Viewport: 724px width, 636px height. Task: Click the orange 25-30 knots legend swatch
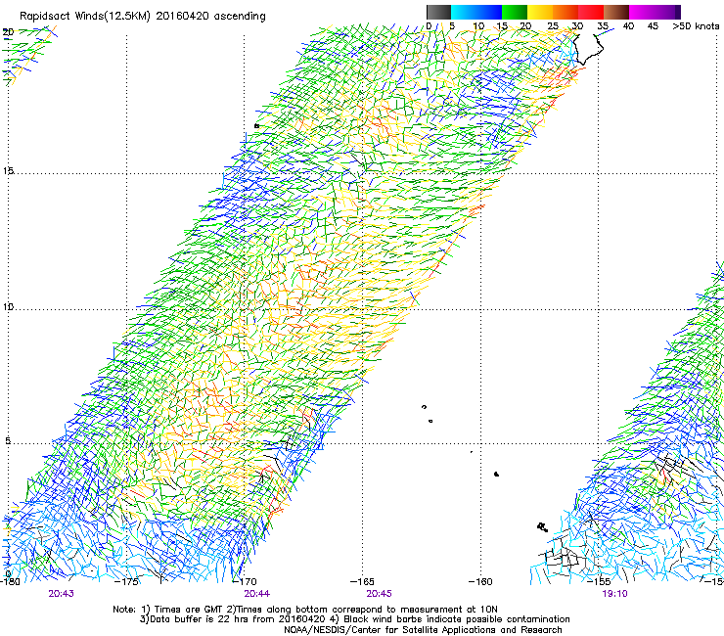pyautogui.click(x=566, y=12)
